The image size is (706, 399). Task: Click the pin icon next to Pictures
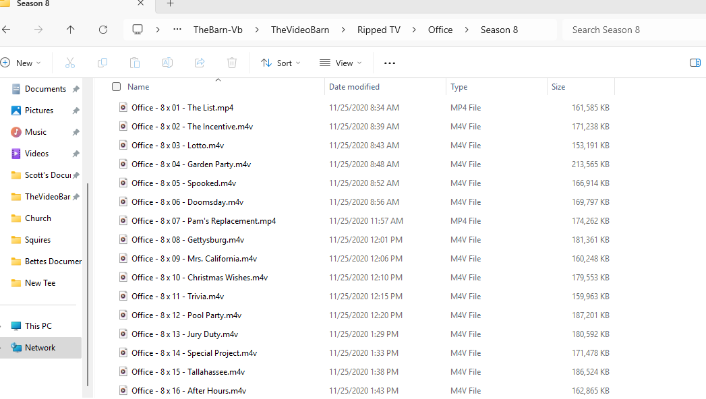coord(76,111)
